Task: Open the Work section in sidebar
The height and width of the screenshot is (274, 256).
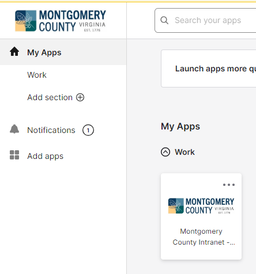Action: pos(37,75)
